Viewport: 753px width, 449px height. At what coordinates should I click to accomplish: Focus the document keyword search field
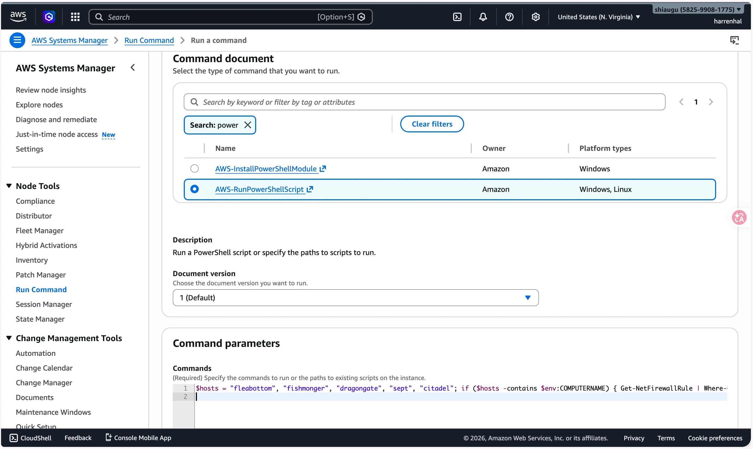coord(424,102)
